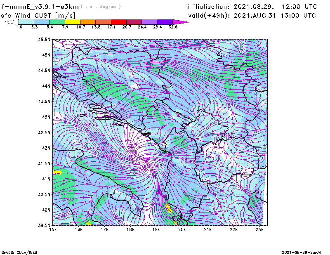Click the legend value 7.9

click(x=65, y=27)
